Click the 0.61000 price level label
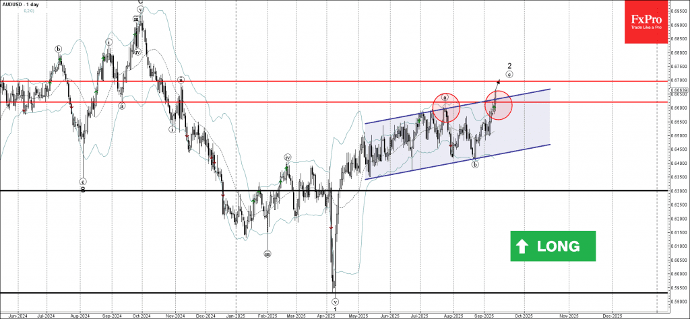Screen dimensions: 690x319 (679, 247)
